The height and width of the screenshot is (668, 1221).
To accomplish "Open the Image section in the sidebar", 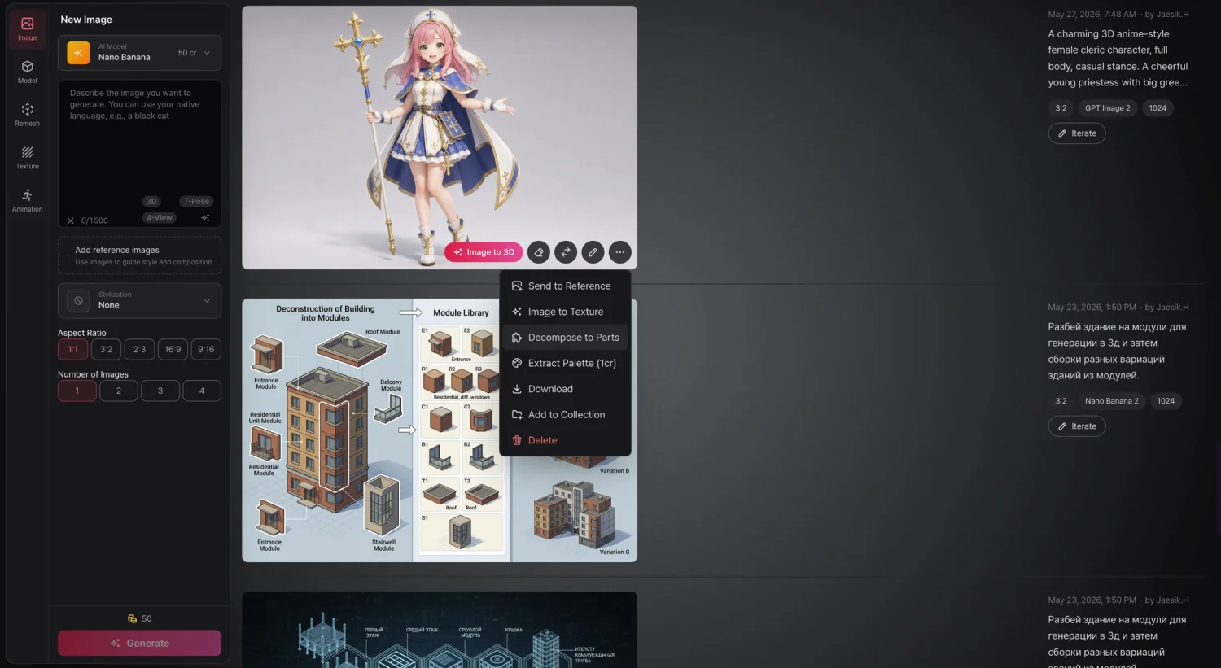I will [x=27, y=28].
